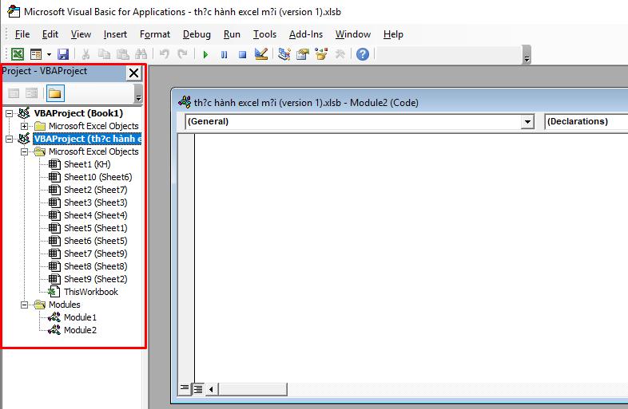The height and width of the screenshot is (409, 628).
Task: Collapse the highlighted VBAProject node
Action: (10, 140)
